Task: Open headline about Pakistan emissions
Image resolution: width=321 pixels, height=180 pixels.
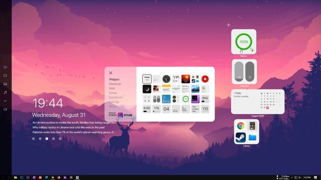Action: point(74,132)
